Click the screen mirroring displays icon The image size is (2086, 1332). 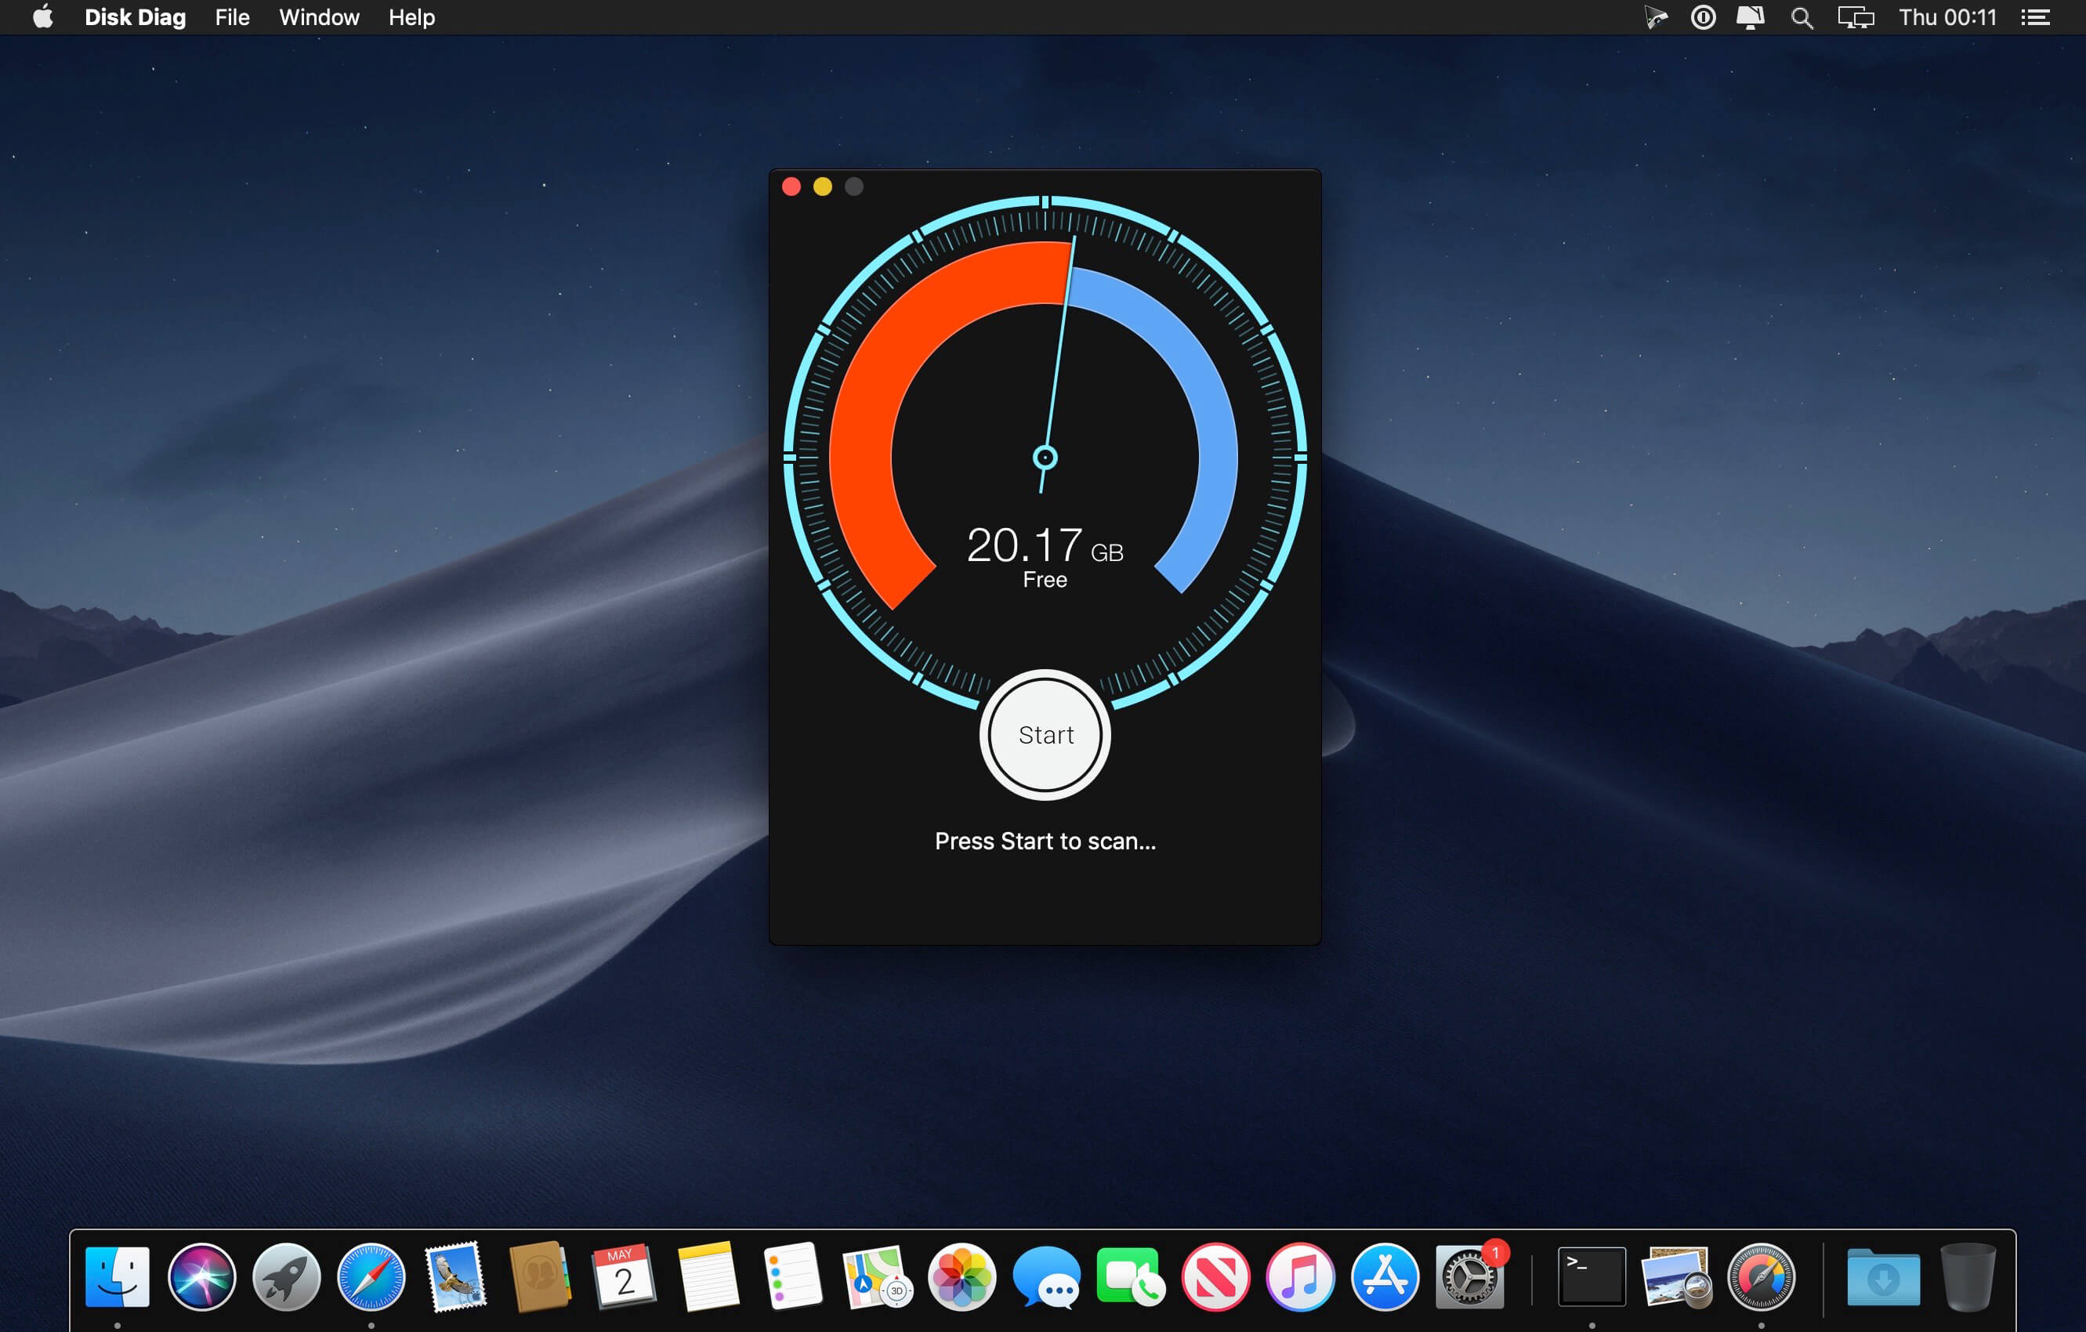[x=1856, y=17]
